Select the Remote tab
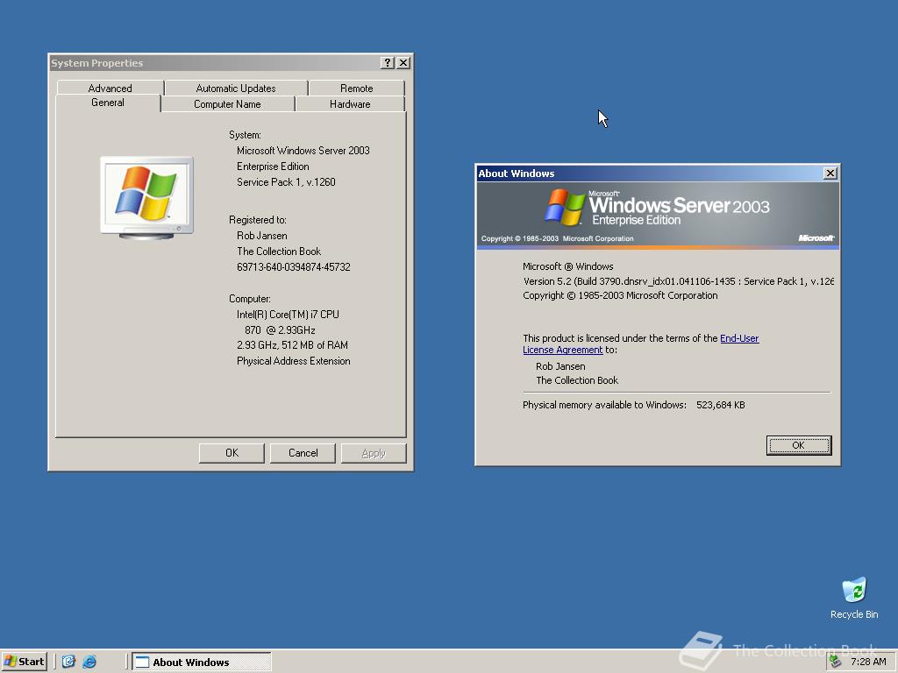The image size is (898, 673). pyautogui.click(x=356, y=89)
